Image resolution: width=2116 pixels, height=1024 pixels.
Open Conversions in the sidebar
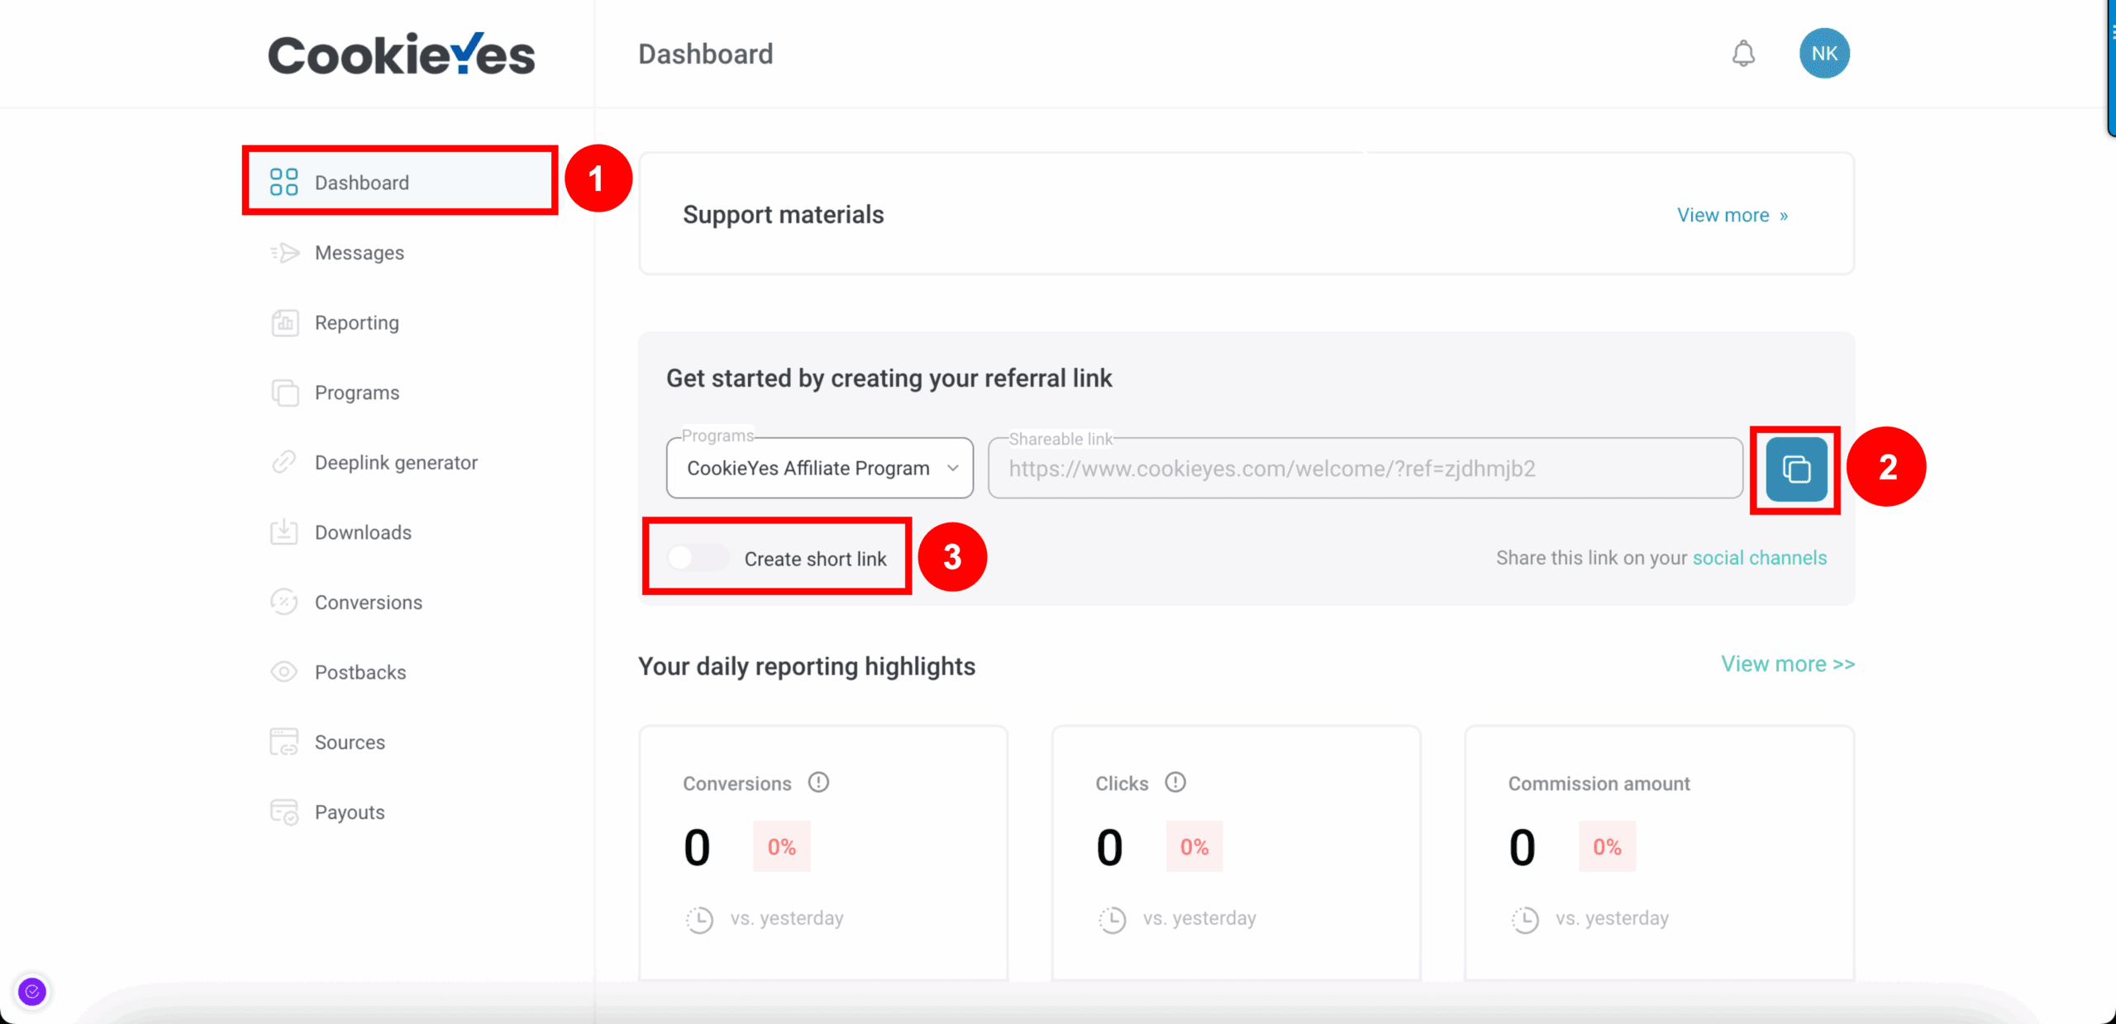pyautogui.click(x=368, y=602)
